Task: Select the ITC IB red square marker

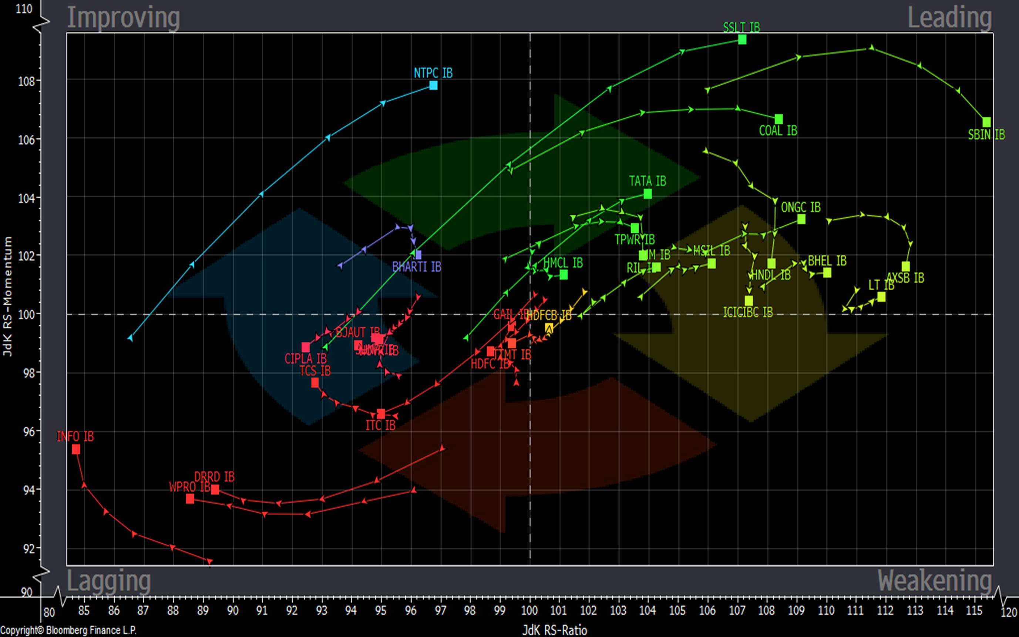Action: pos(381,414)
